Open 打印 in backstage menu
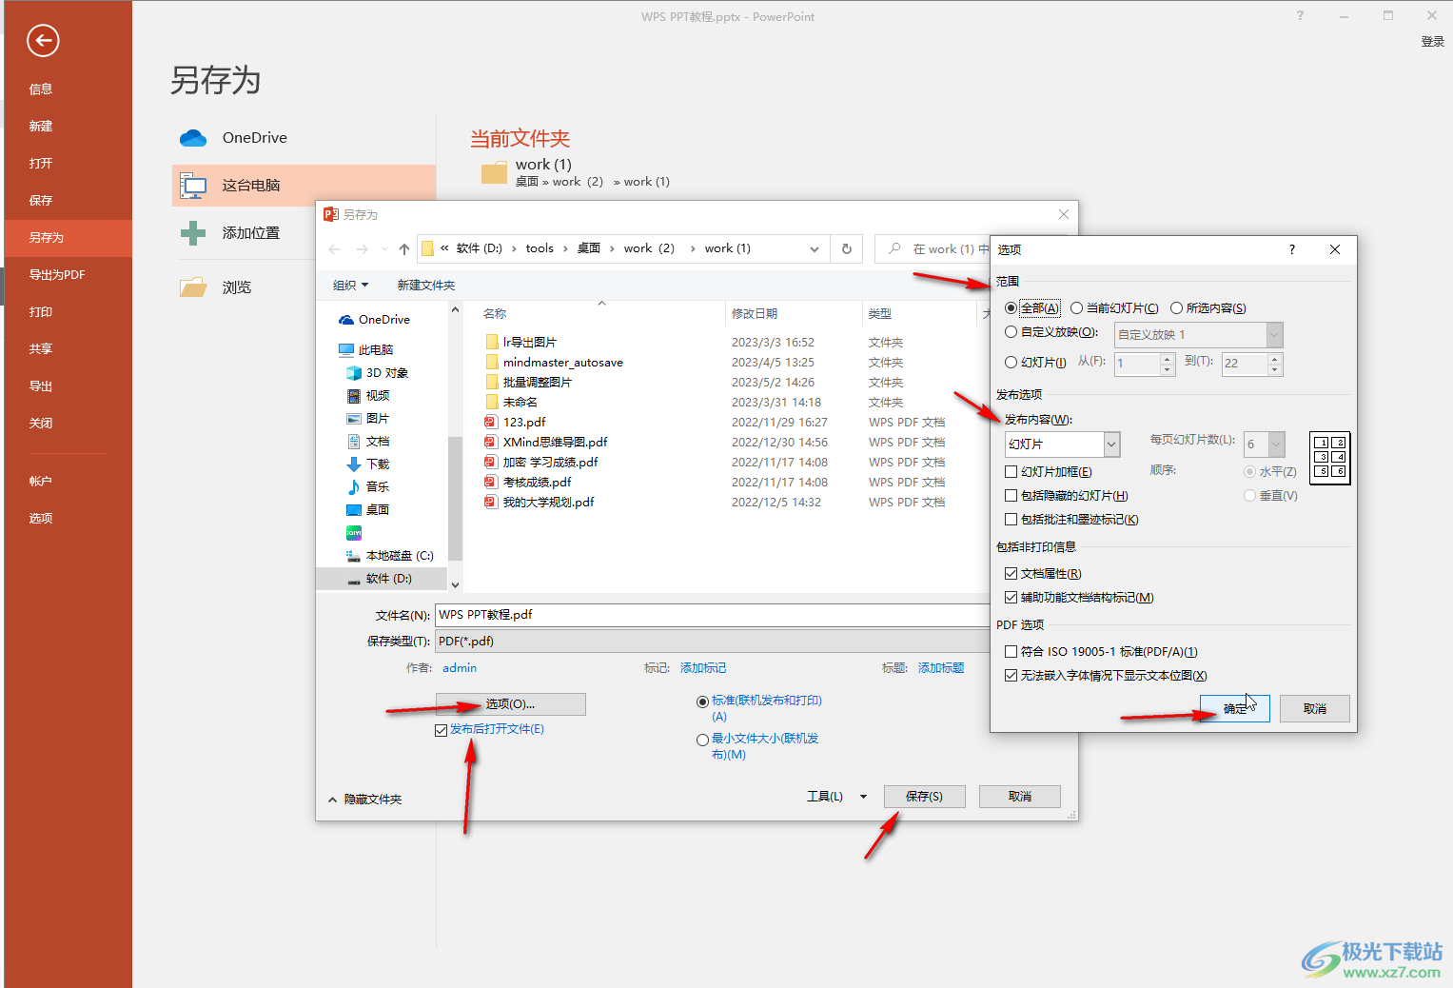The image size is (1453, 988). tap(40, 312)
